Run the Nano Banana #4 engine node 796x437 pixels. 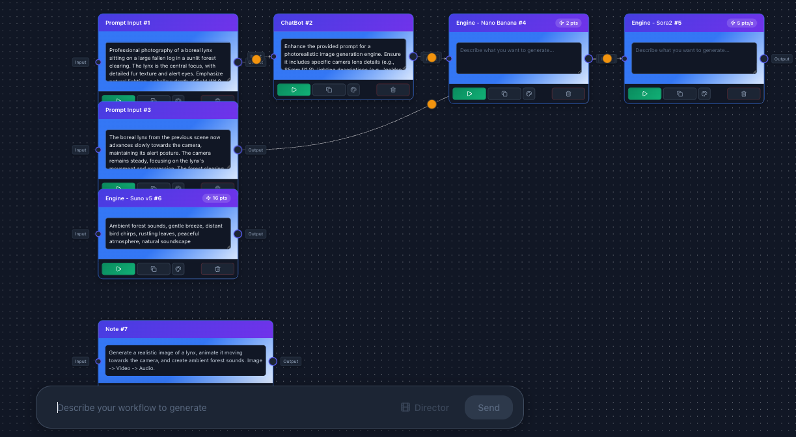tap(469, 94)
